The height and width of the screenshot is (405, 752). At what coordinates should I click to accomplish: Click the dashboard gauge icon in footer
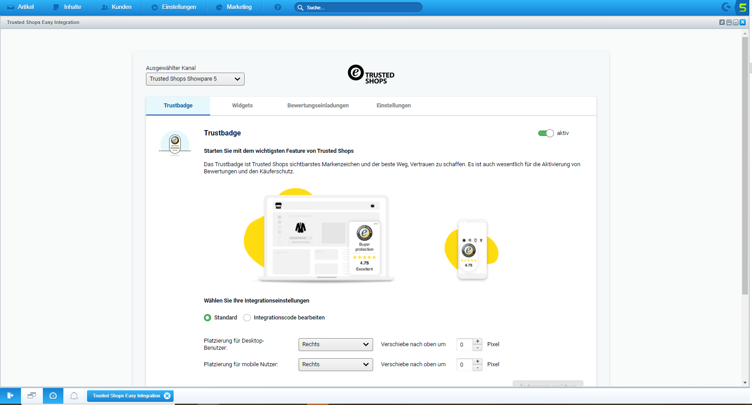[x=53, y=396]
